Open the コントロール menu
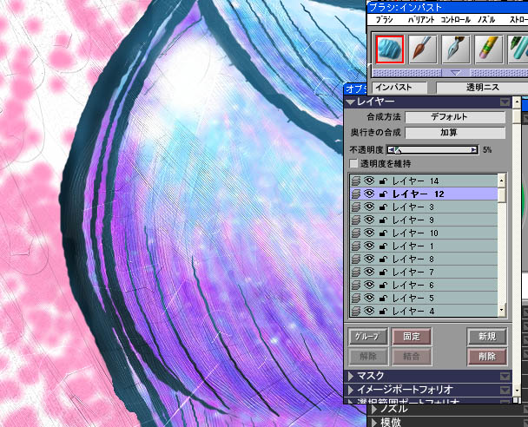The image size is (528, 427). pos(455,20)
